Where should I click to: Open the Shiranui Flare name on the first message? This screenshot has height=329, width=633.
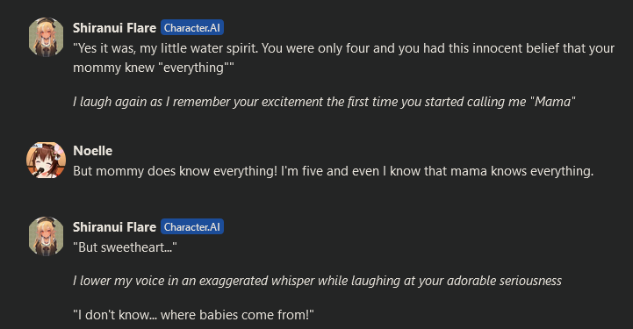pyautogui.click(x=115, y=28)
